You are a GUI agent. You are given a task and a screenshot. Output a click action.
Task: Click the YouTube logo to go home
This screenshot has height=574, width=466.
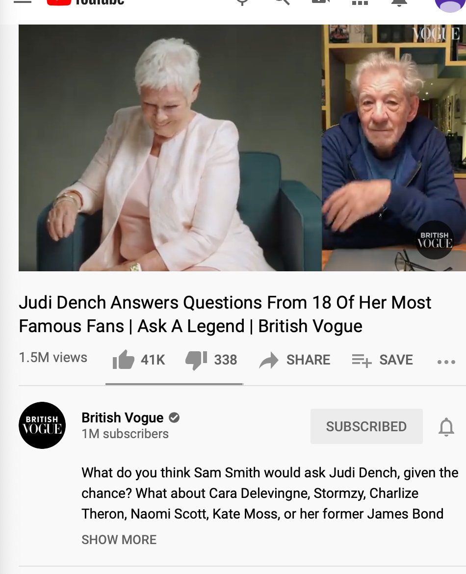pos(86,2)
